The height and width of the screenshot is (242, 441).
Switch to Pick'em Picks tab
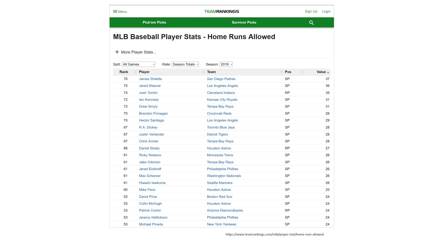[x=154, y=22]
